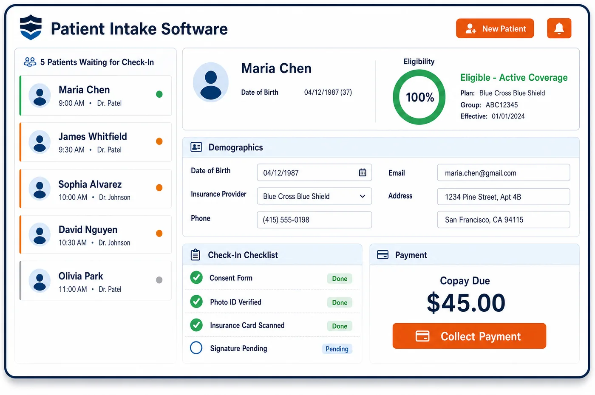The image size is (595, 395).
Task: Click the patients group icon near 5 Patients Waiting
Action: 30,62
